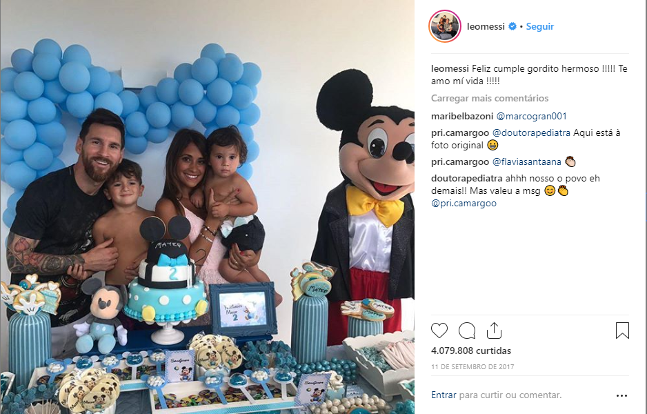Open doutorapediatra commenter username
This screenshot has width=647, height=414.
click(467, 178)
